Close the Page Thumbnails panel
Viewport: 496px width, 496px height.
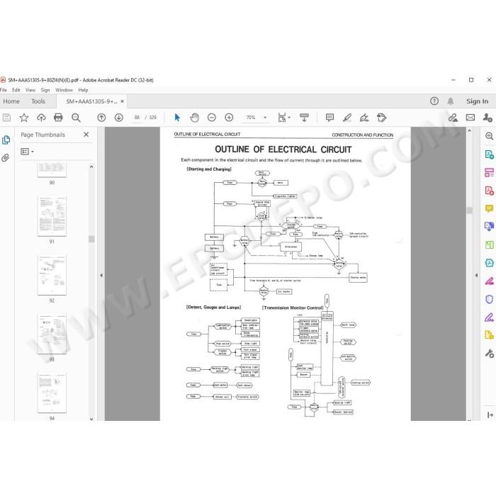point(86,135)
